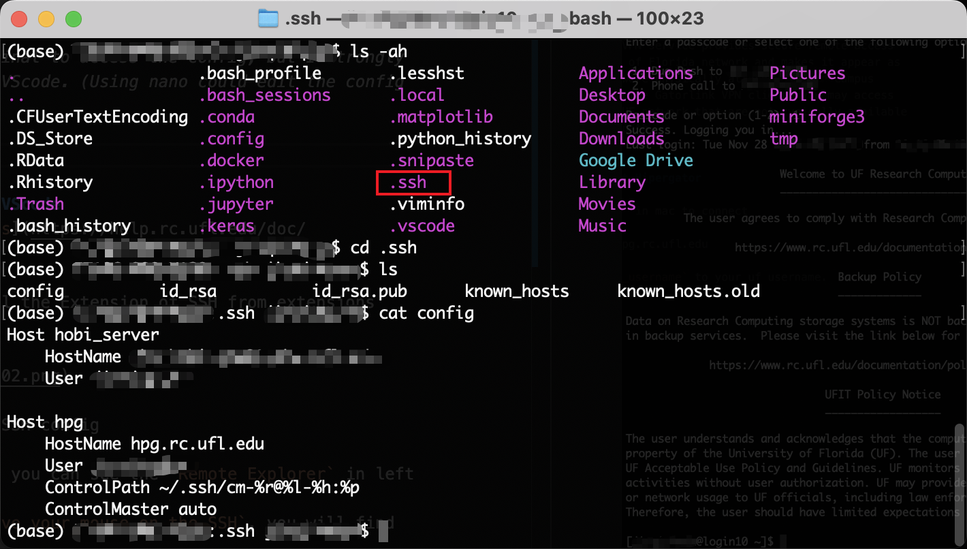
Task: Click the .vscode directory name
Action: [422, 225]
